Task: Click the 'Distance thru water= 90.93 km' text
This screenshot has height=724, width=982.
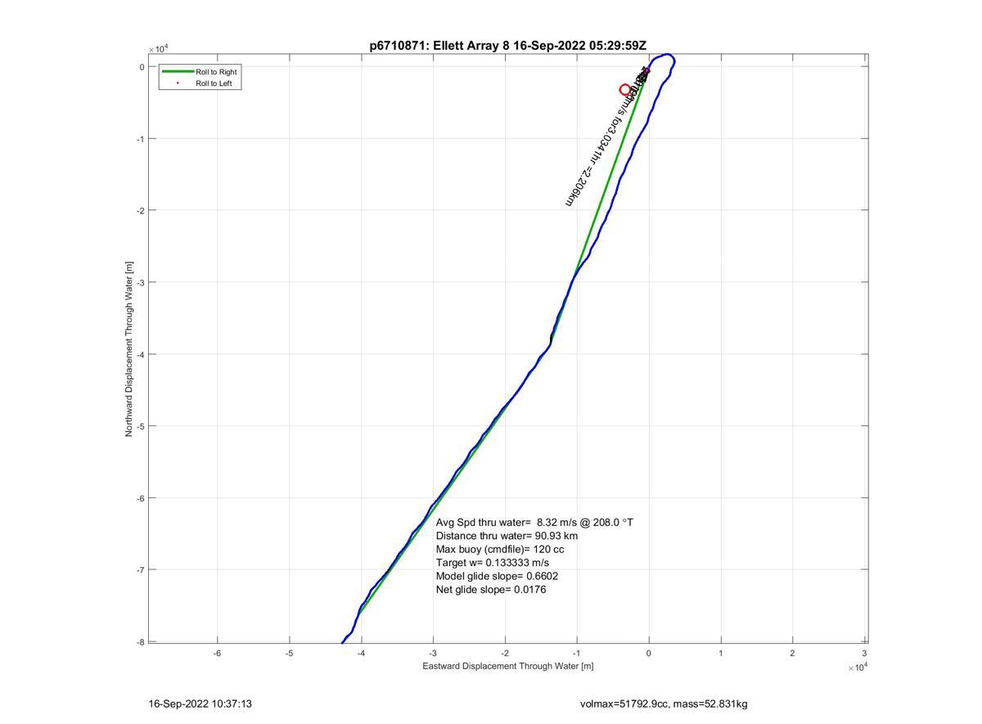Action: click(x=507, y=536)
